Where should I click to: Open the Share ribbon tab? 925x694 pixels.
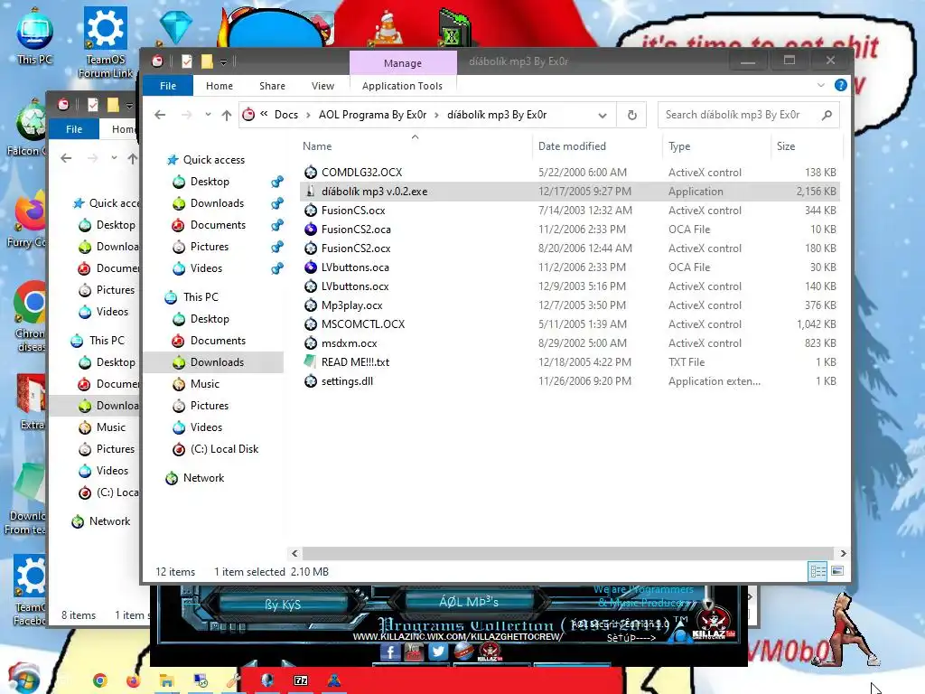272,86
